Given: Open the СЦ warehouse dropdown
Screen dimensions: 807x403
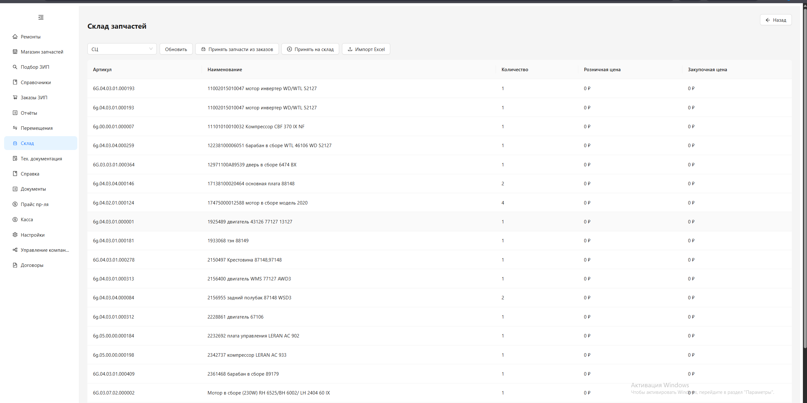Looking at the screenshot, I should [122, 49].
